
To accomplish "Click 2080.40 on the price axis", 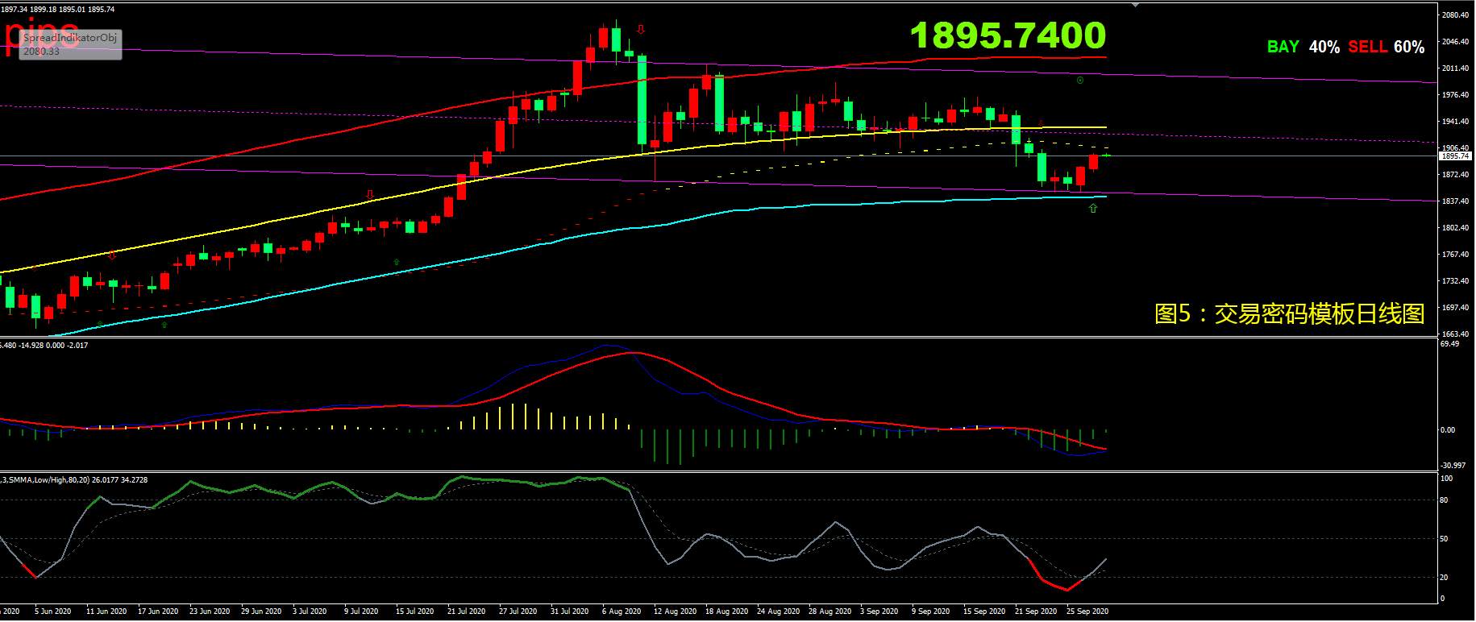I will coord(1456,15).
